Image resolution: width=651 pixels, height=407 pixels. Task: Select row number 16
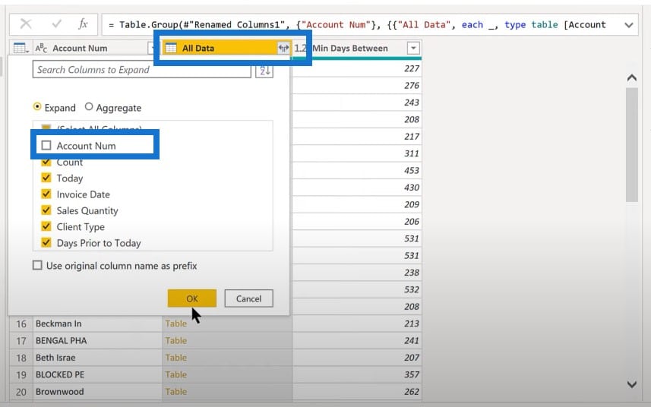[x=21, y=323]
